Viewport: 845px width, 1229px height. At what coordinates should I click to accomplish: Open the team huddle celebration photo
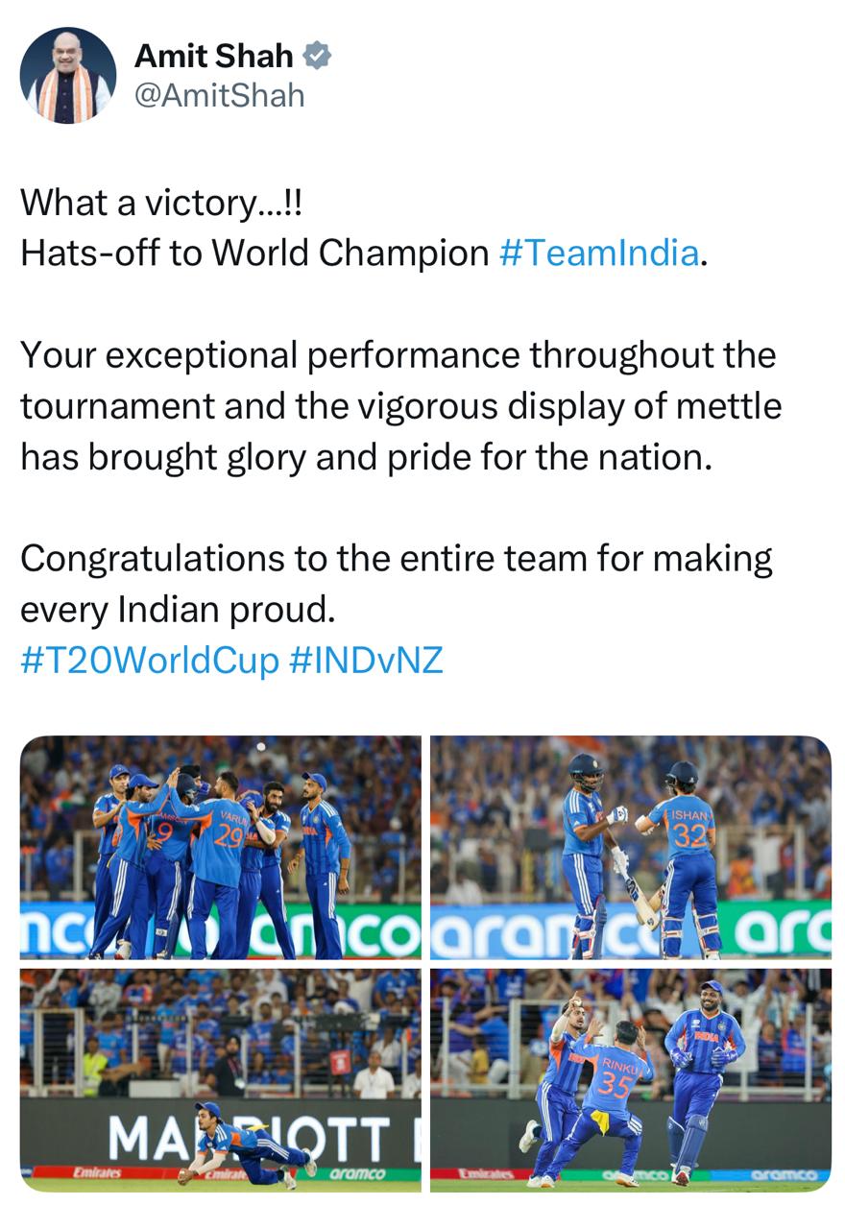tap(220, 847)
